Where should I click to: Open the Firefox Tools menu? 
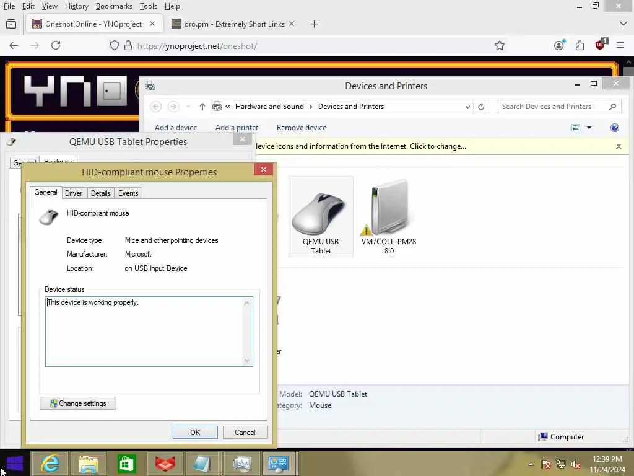tap(149, 6)
